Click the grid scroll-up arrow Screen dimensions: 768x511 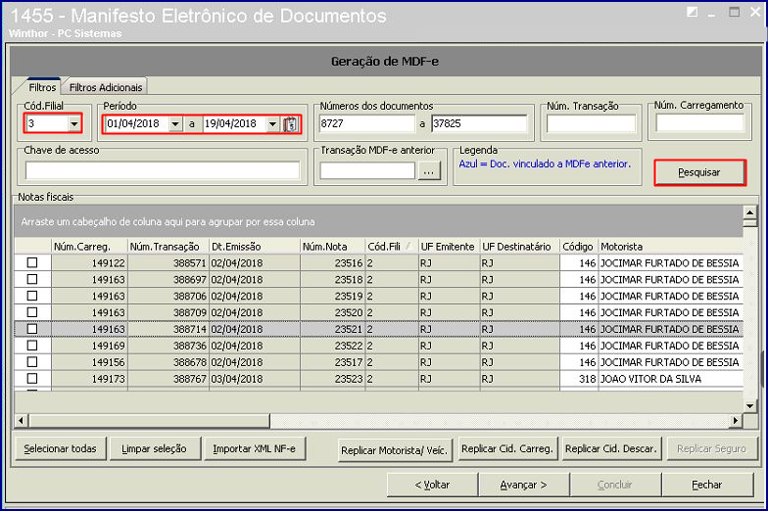(750, 212)
